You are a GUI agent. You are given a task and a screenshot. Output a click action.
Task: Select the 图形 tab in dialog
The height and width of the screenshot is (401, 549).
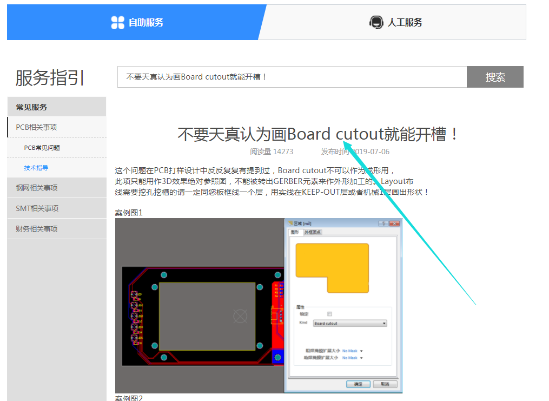[294, 232]
